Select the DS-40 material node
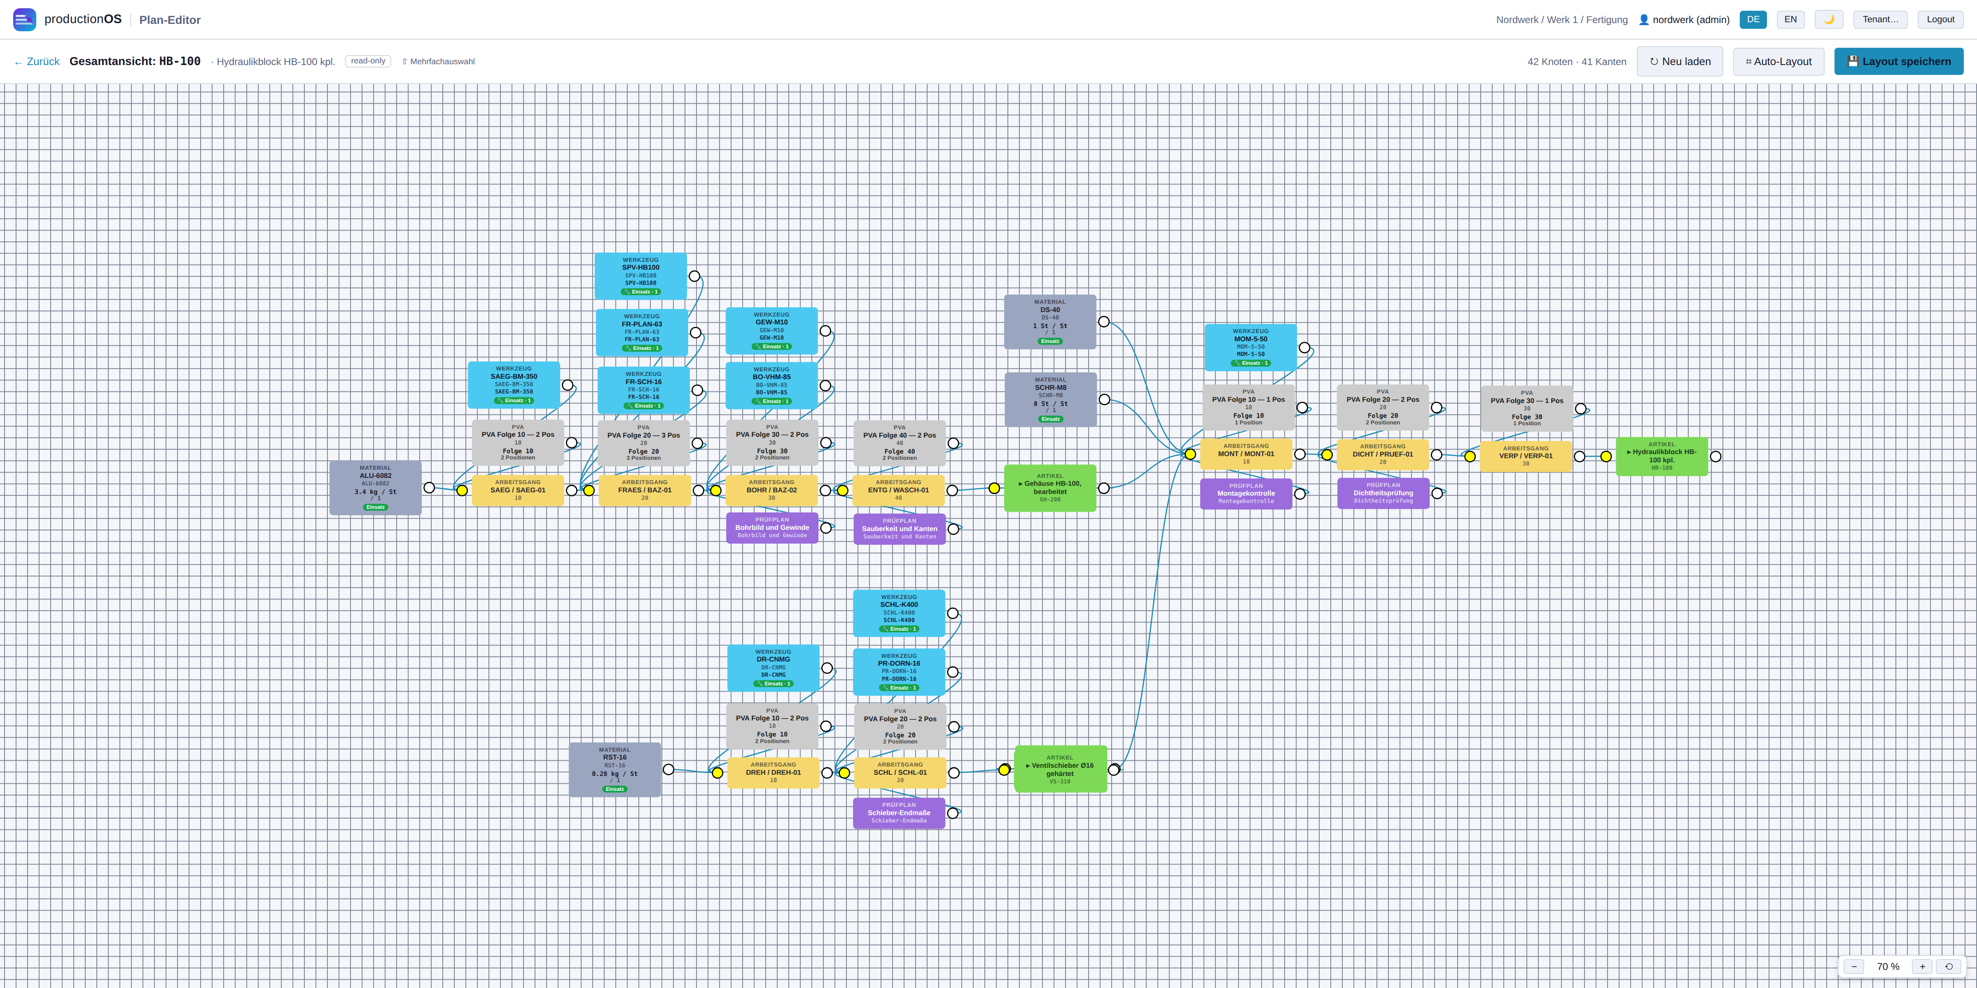The height and width of the screenshot is (988, 1977). click(1050, 322)
